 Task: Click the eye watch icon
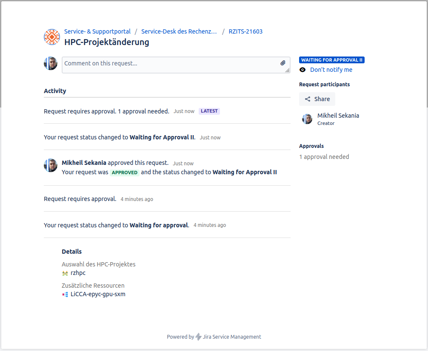point(302,70)
